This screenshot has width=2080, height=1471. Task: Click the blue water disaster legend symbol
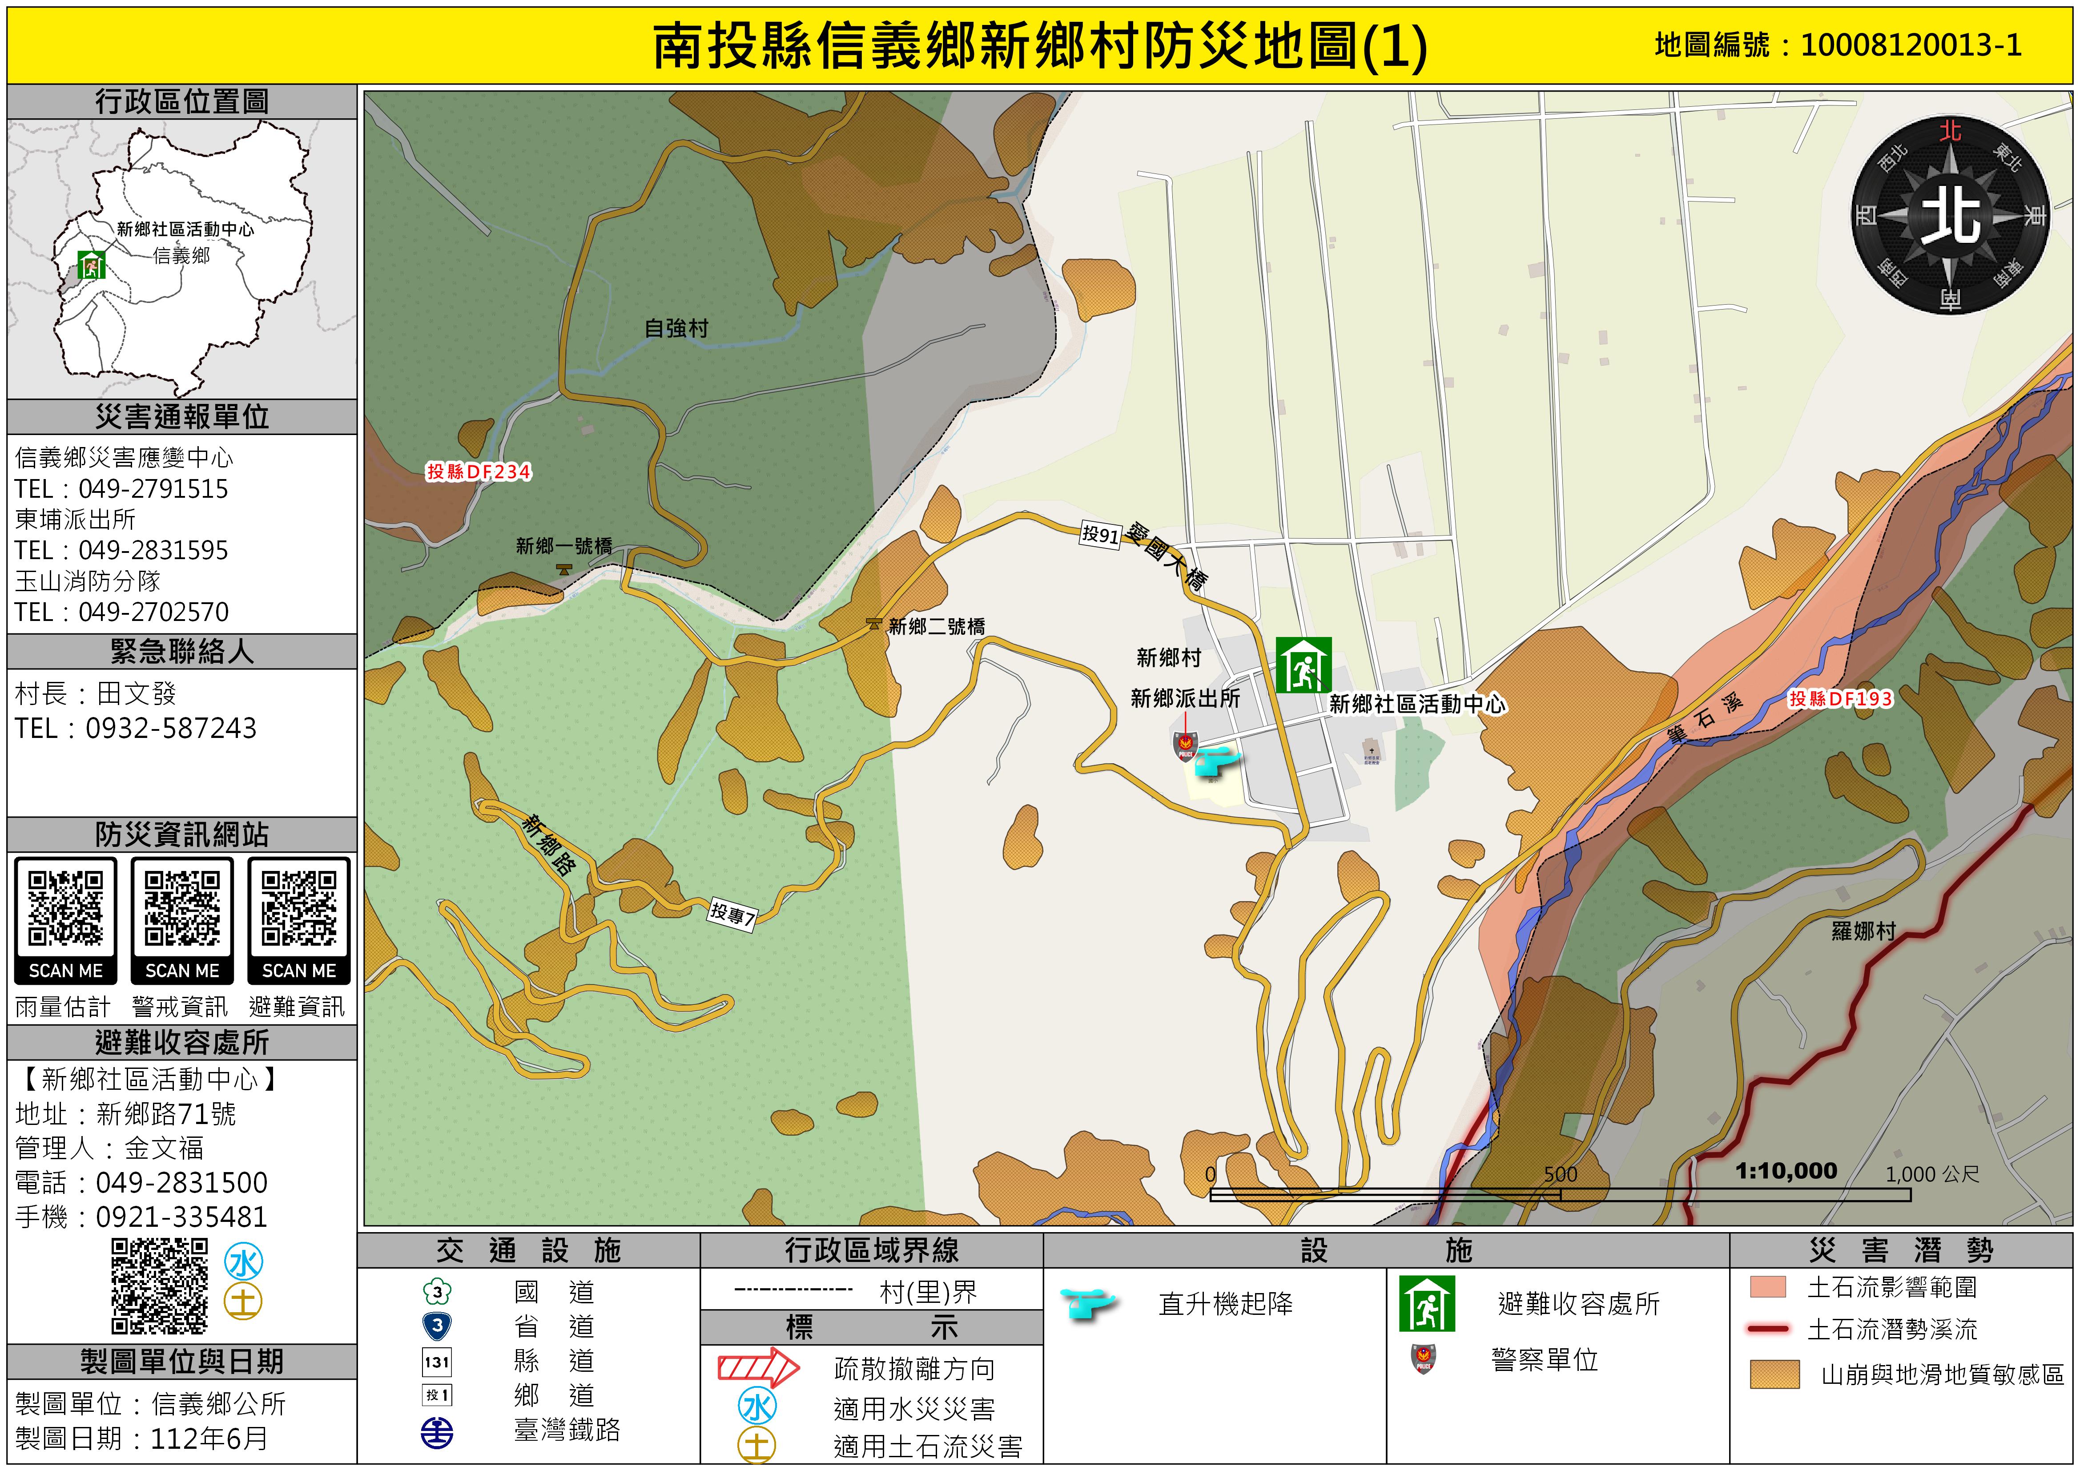coord(757,1406)
